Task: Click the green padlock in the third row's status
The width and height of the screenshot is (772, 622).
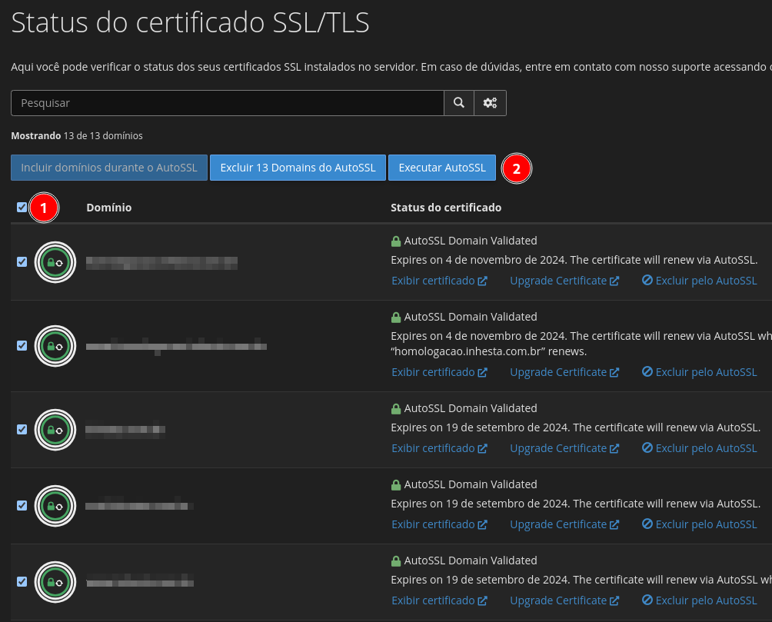Action: coord(396,409)
